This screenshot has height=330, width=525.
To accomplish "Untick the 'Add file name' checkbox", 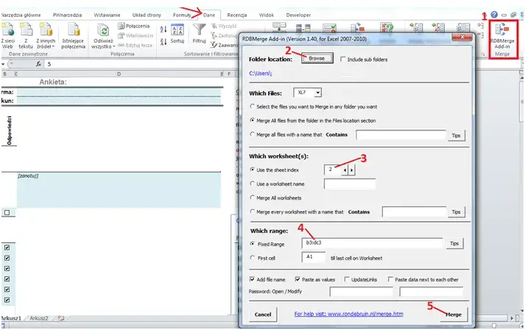I will (253, 280).
